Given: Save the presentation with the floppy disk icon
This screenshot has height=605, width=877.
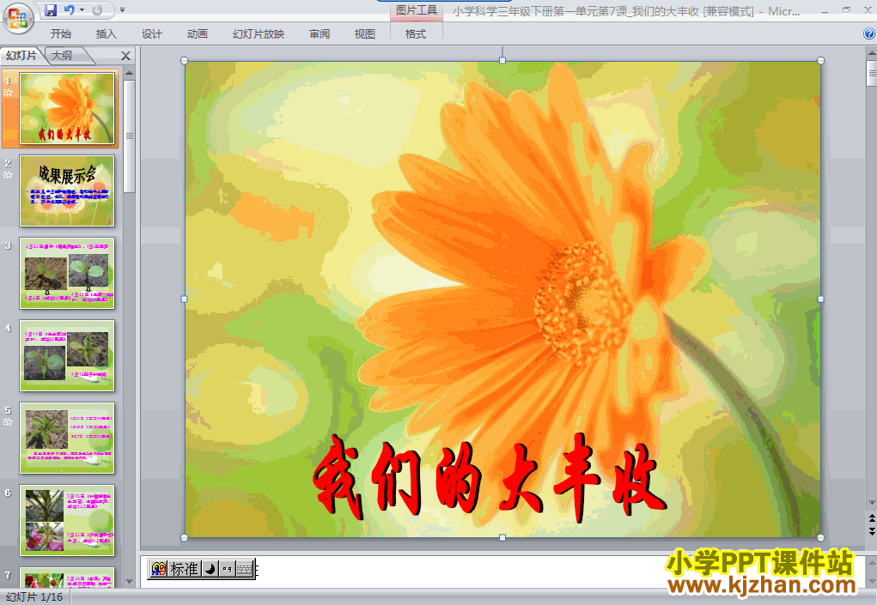Looking at the screenshot, I should tap(51, 10).
